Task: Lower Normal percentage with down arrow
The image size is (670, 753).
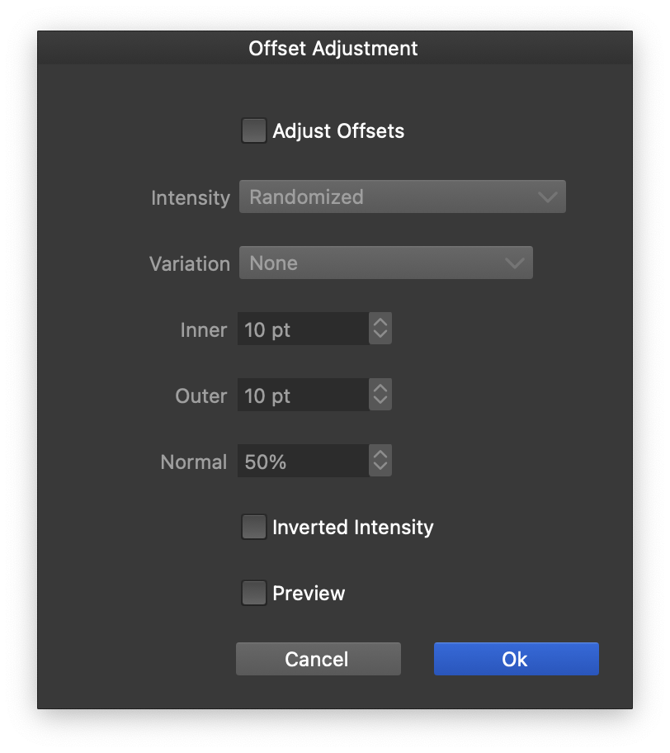Action: 380,468
